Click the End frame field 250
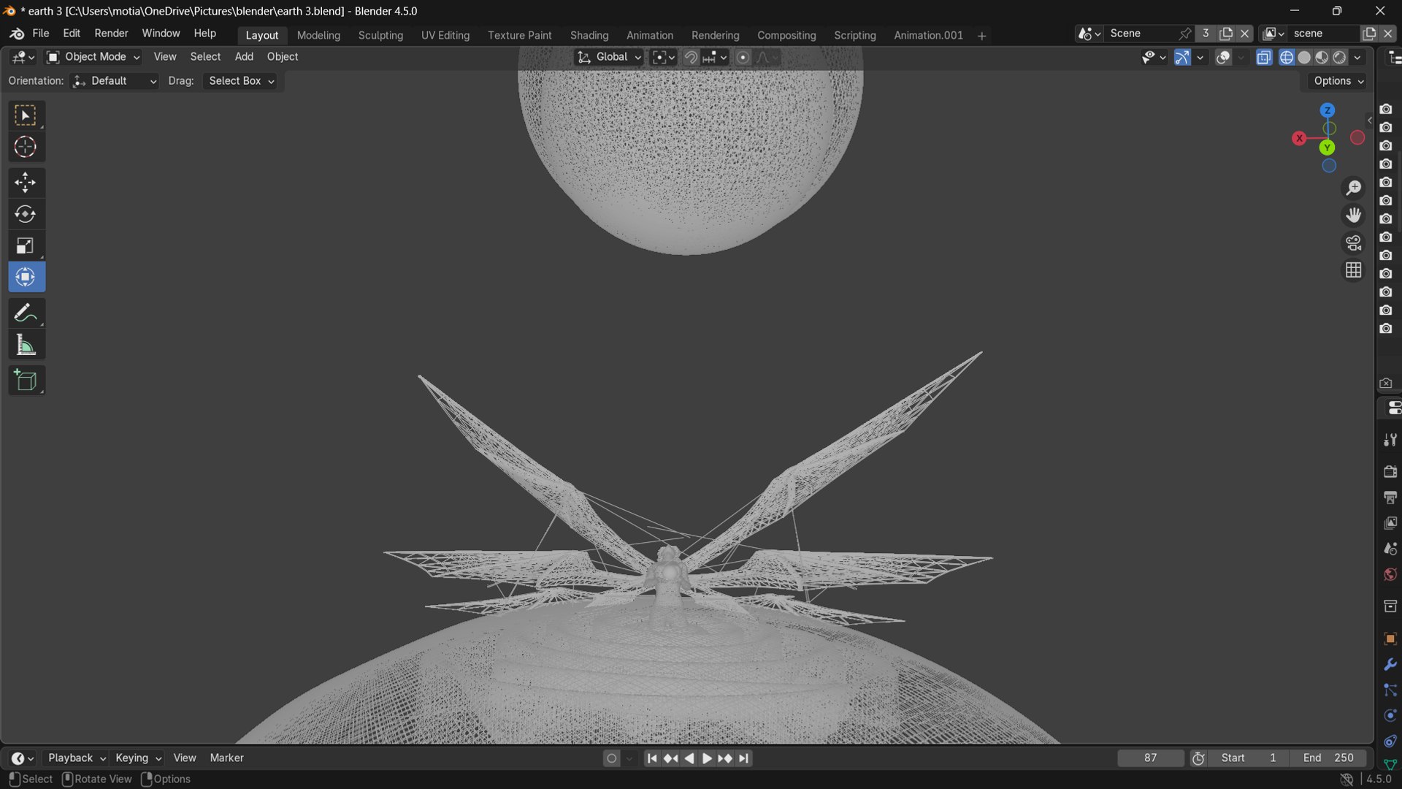The width and height of the screenshot is (1402, 789). [1328, 758]
